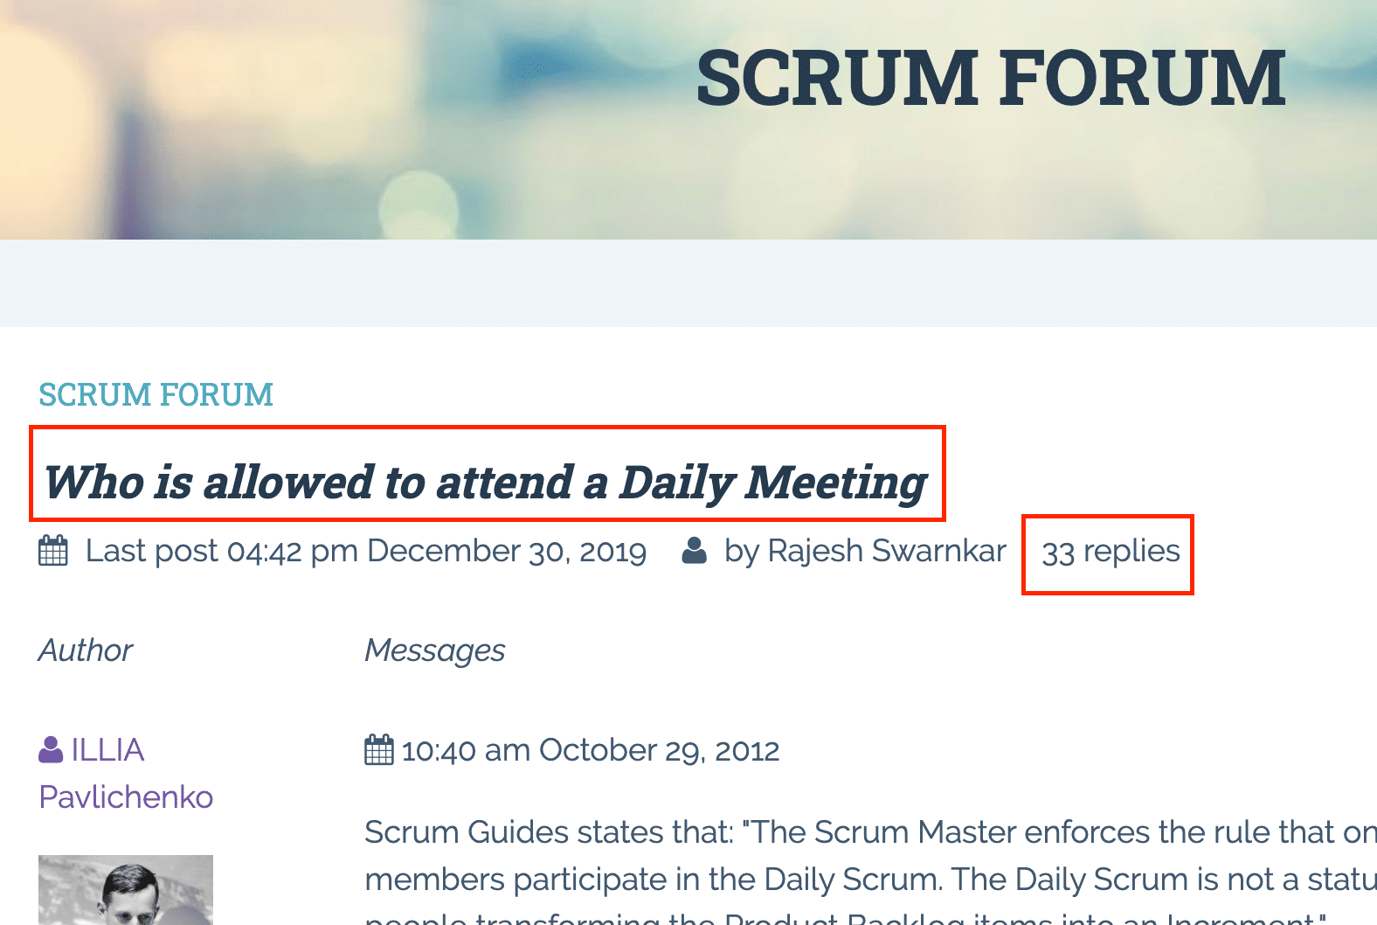Click the 33 replies count
The image size is (1377, 925).
tap(1110, 553)
